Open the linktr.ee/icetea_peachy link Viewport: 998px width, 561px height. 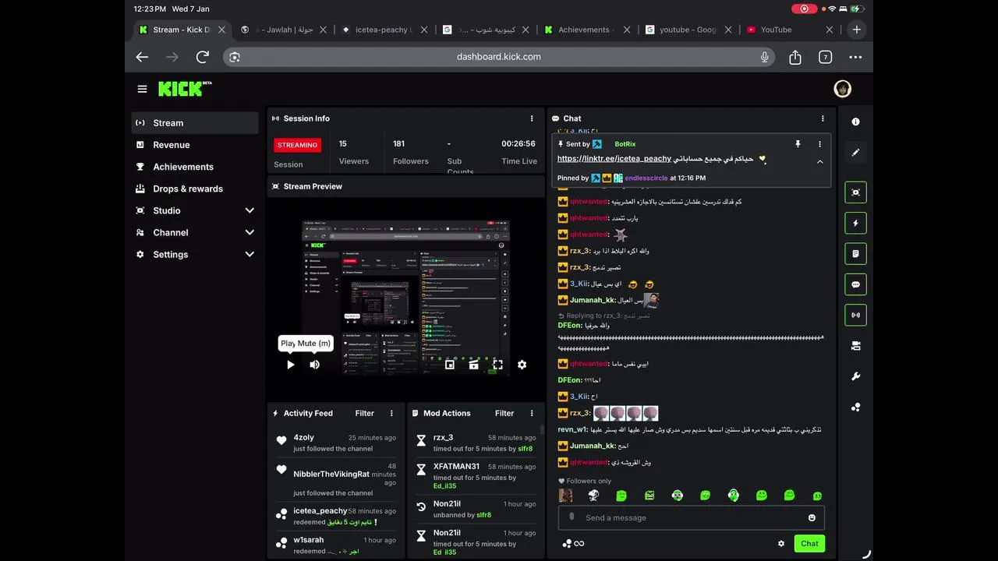pos(614,159)
